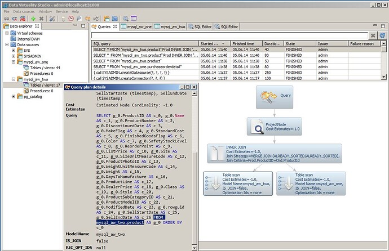The width and height of the screenshot is (389, 251).
Task: Click the wrench settings toolbar icon
Action: [52, 19]
